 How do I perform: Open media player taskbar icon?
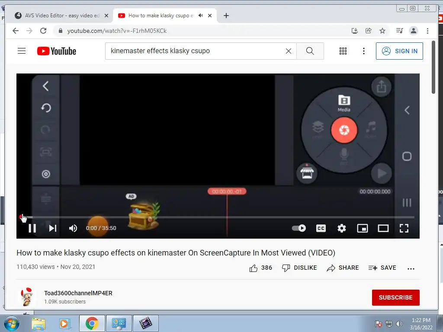(64, 323)
